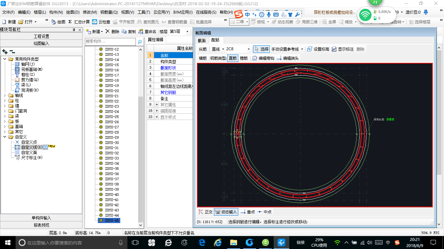Open the 2C8 rebar specification dropdown

249,49
